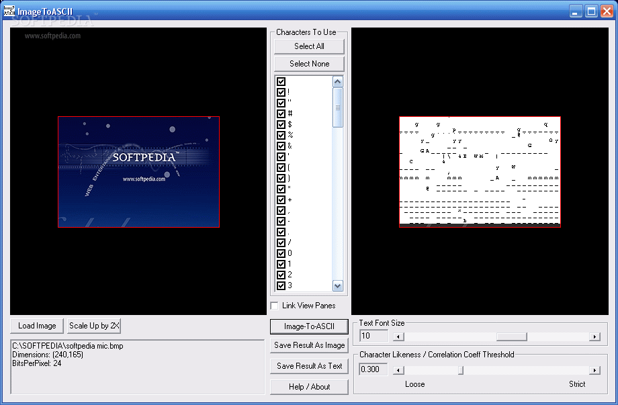Toggle the # character checkbox

pyautogui.click(x=281, y=114)
